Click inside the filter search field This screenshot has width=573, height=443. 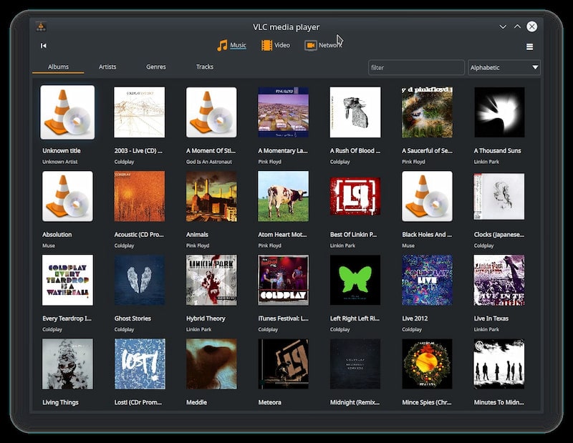coord(416,67)
